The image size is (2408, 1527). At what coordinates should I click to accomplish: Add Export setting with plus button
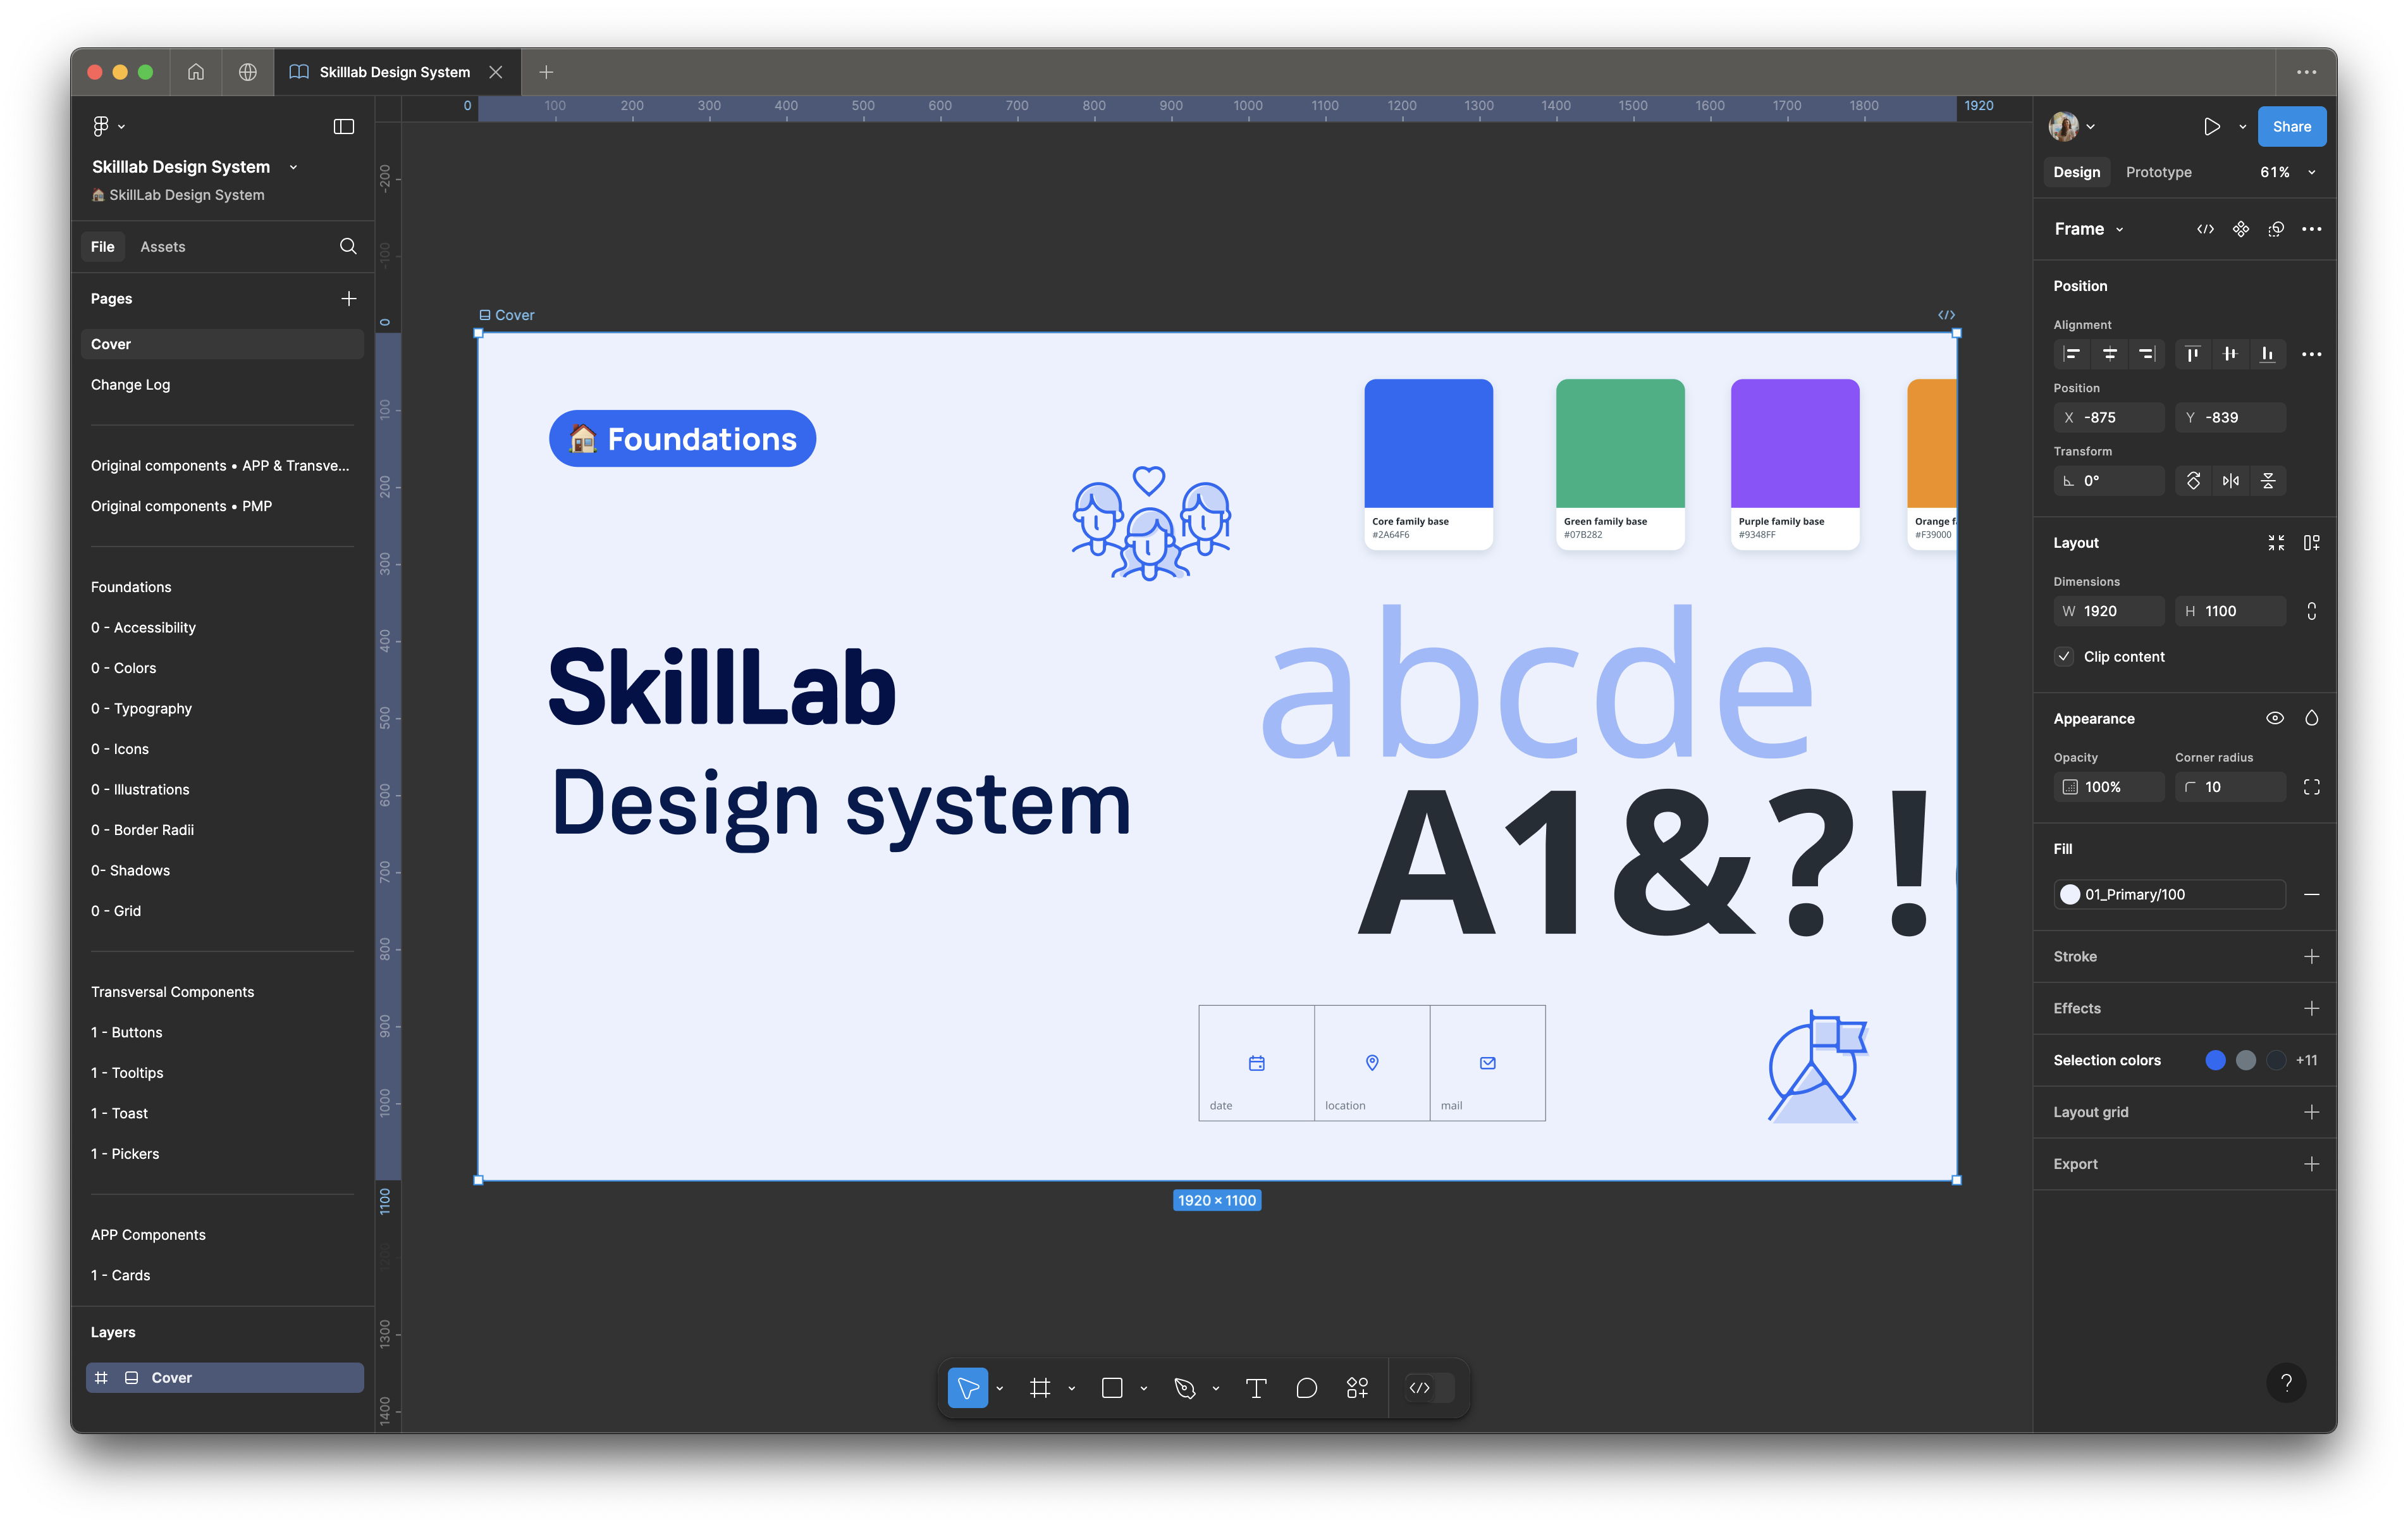2311,1164
